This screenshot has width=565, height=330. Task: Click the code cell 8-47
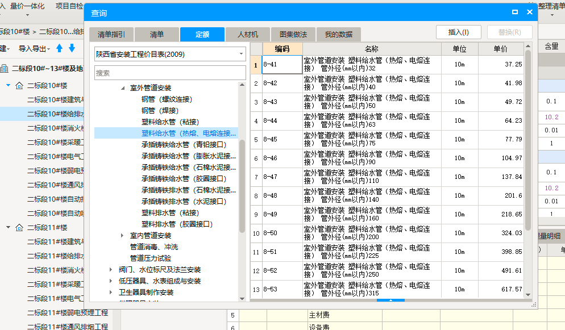pyautogui.click(x=282, y=177)
